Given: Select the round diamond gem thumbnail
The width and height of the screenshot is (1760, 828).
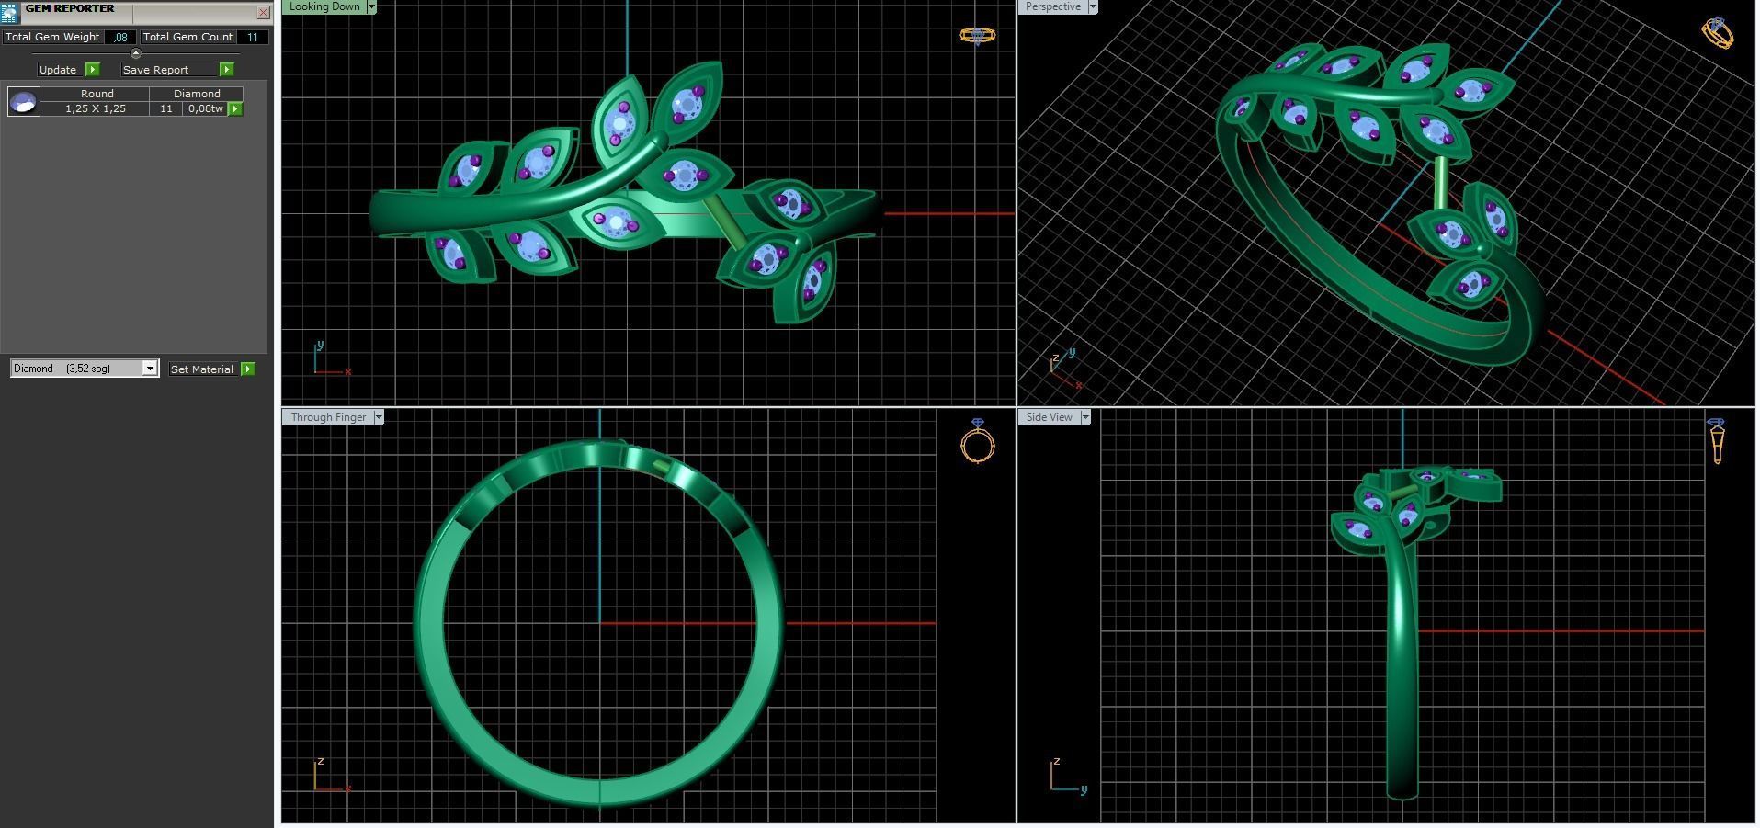Looking at the screenshot, I should 23,101.
